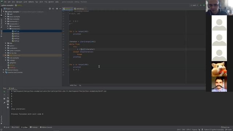Screen dimensions: 233x131
Task: Open the Favorites vertical tool window tab
Action: point(1,120)
